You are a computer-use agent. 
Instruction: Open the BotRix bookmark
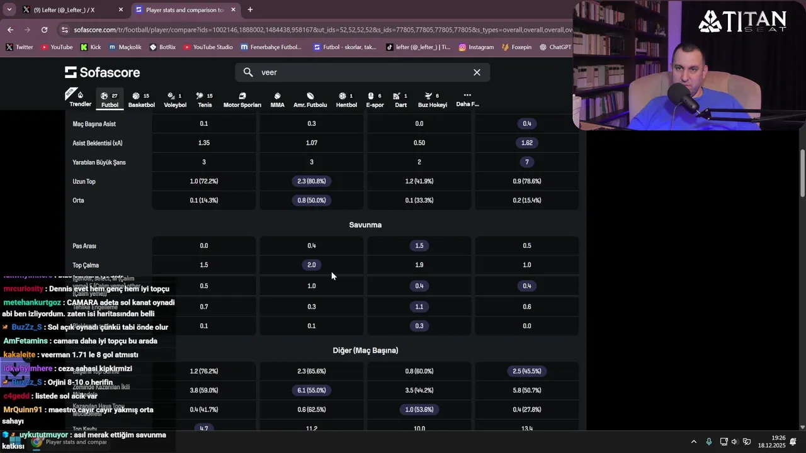coord(162,47)
